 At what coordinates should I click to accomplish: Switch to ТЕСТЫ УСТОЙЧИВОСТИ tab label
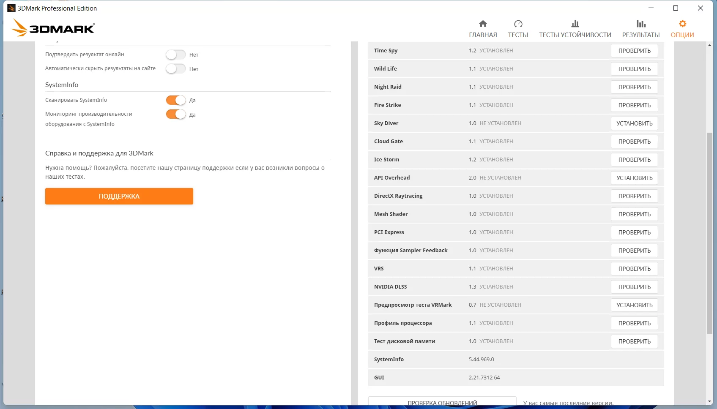click(x=575, y=35)
